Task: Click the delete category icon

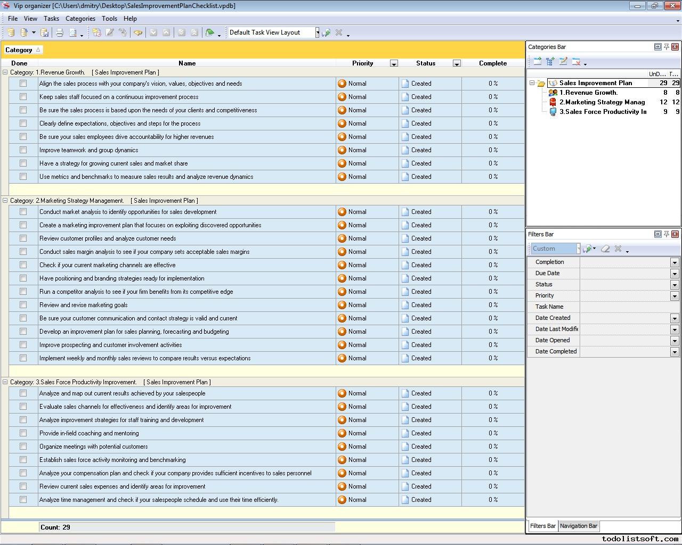Action: pyautogui.click(x=576, y=62)
